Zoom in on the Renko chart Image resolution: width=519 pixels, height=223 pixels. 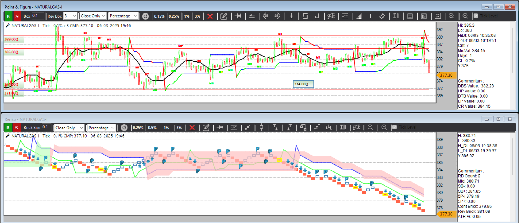pyautogui.click(x=384, y=127)
